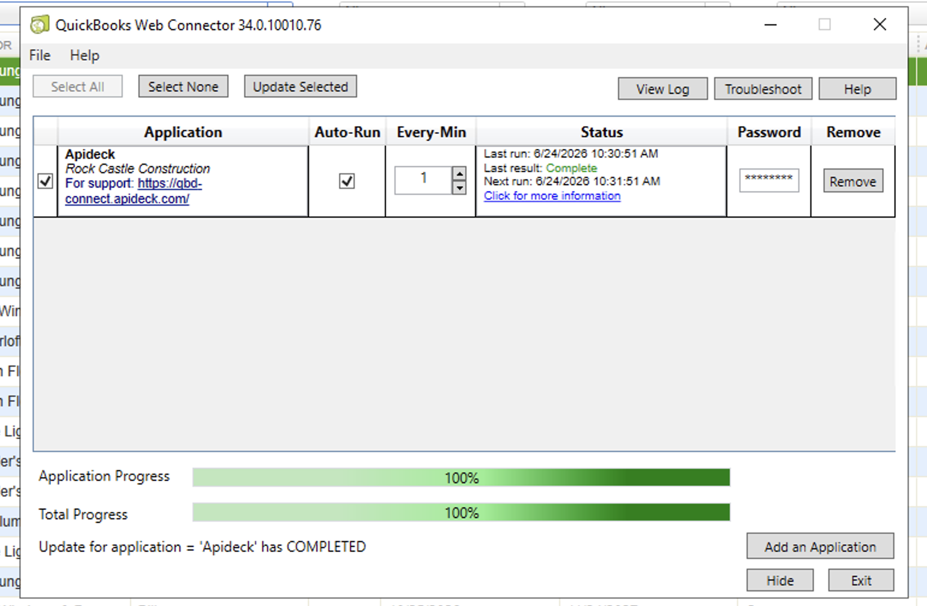Click the Status column header
The image size is (927, 606).
tap(601, 132)
